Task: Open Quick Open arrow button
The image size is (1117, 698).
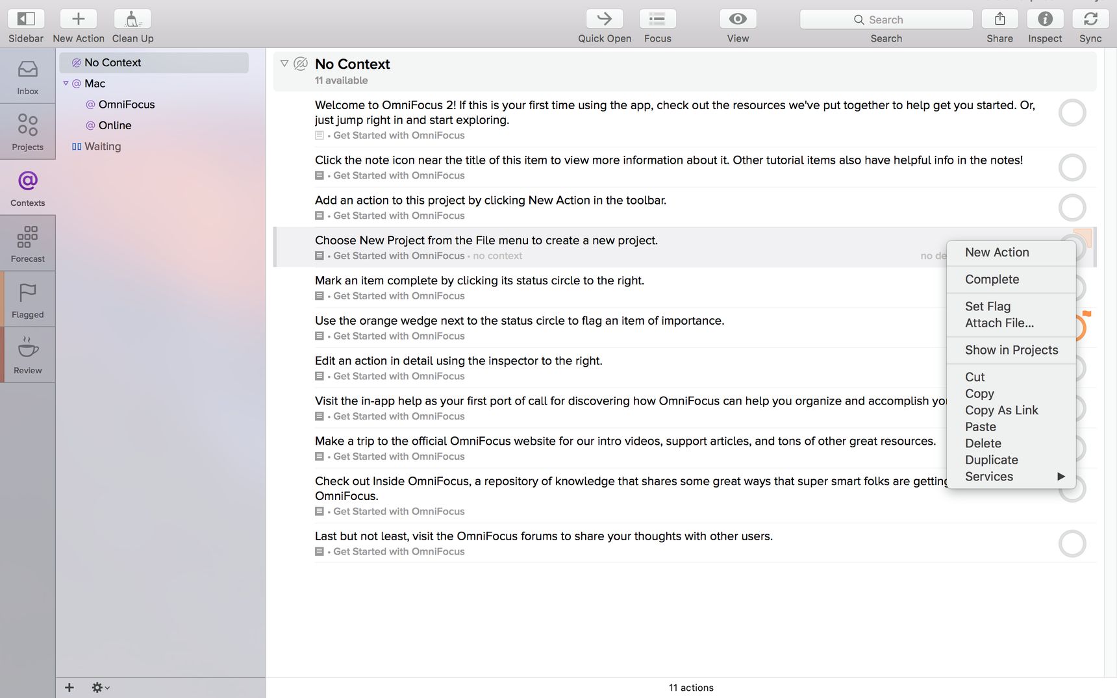Action: click(x=605, y=19)
